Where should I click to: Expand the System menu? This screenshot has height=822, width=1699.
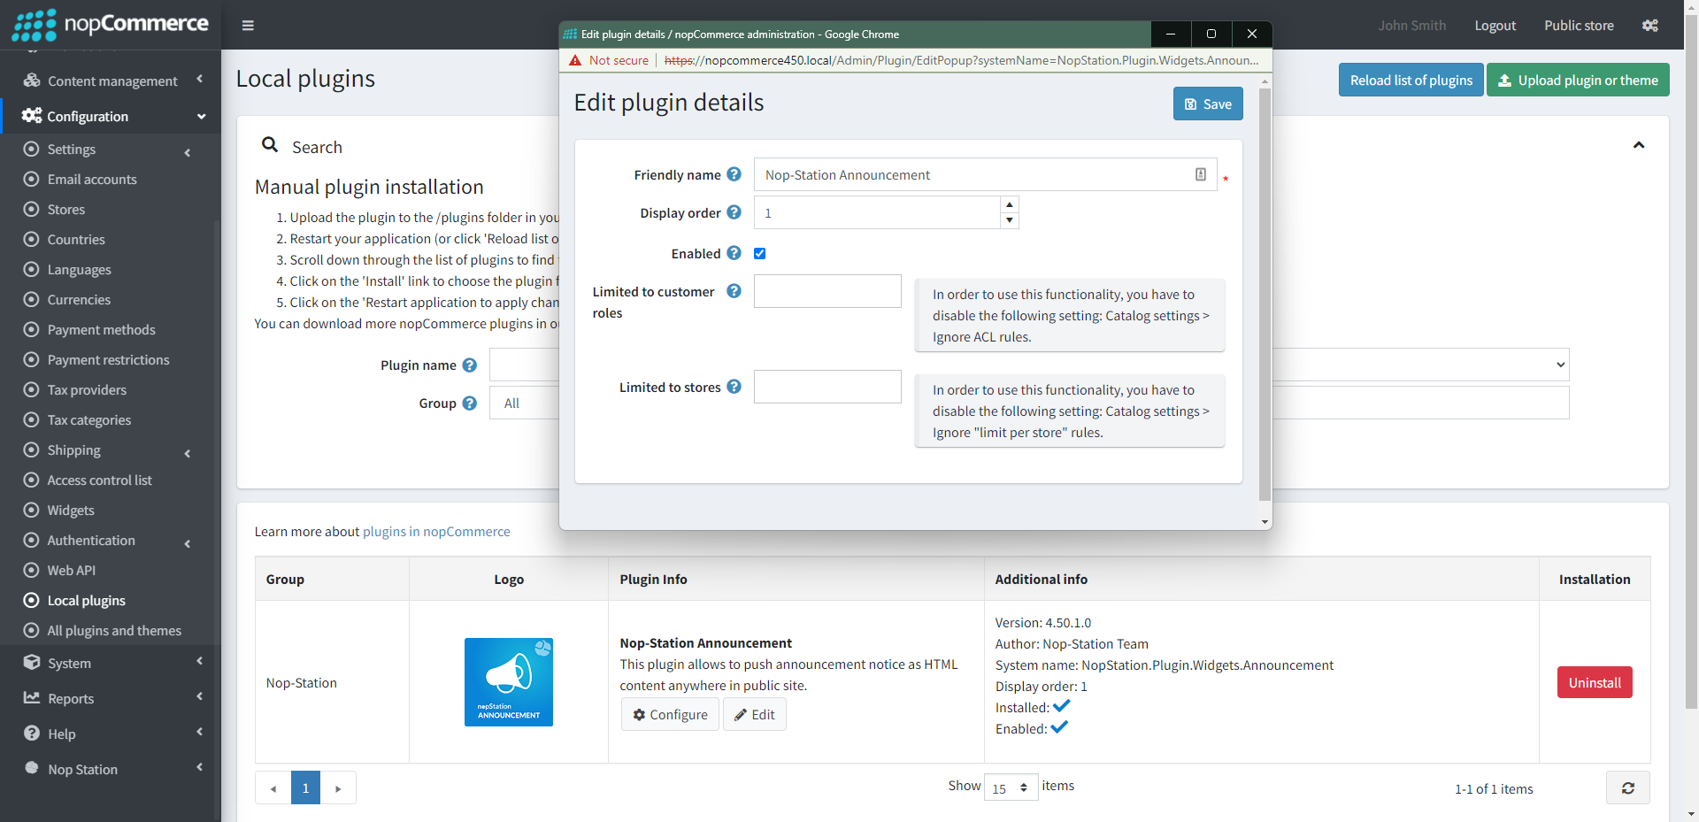point(111,663)
